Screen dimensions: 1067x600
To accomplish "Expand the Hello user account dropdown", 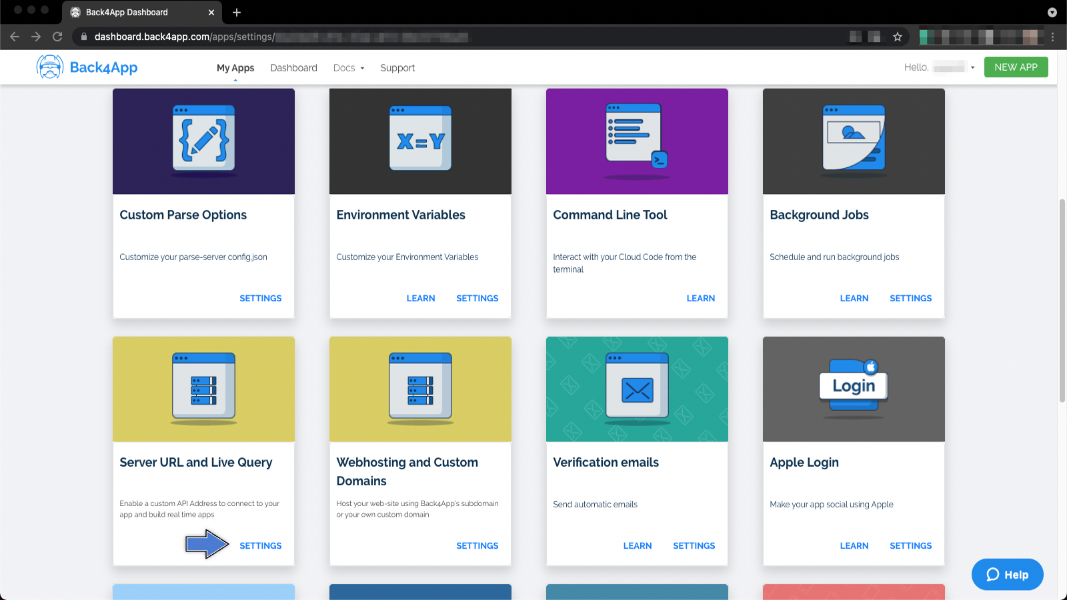I will [940, 67].
